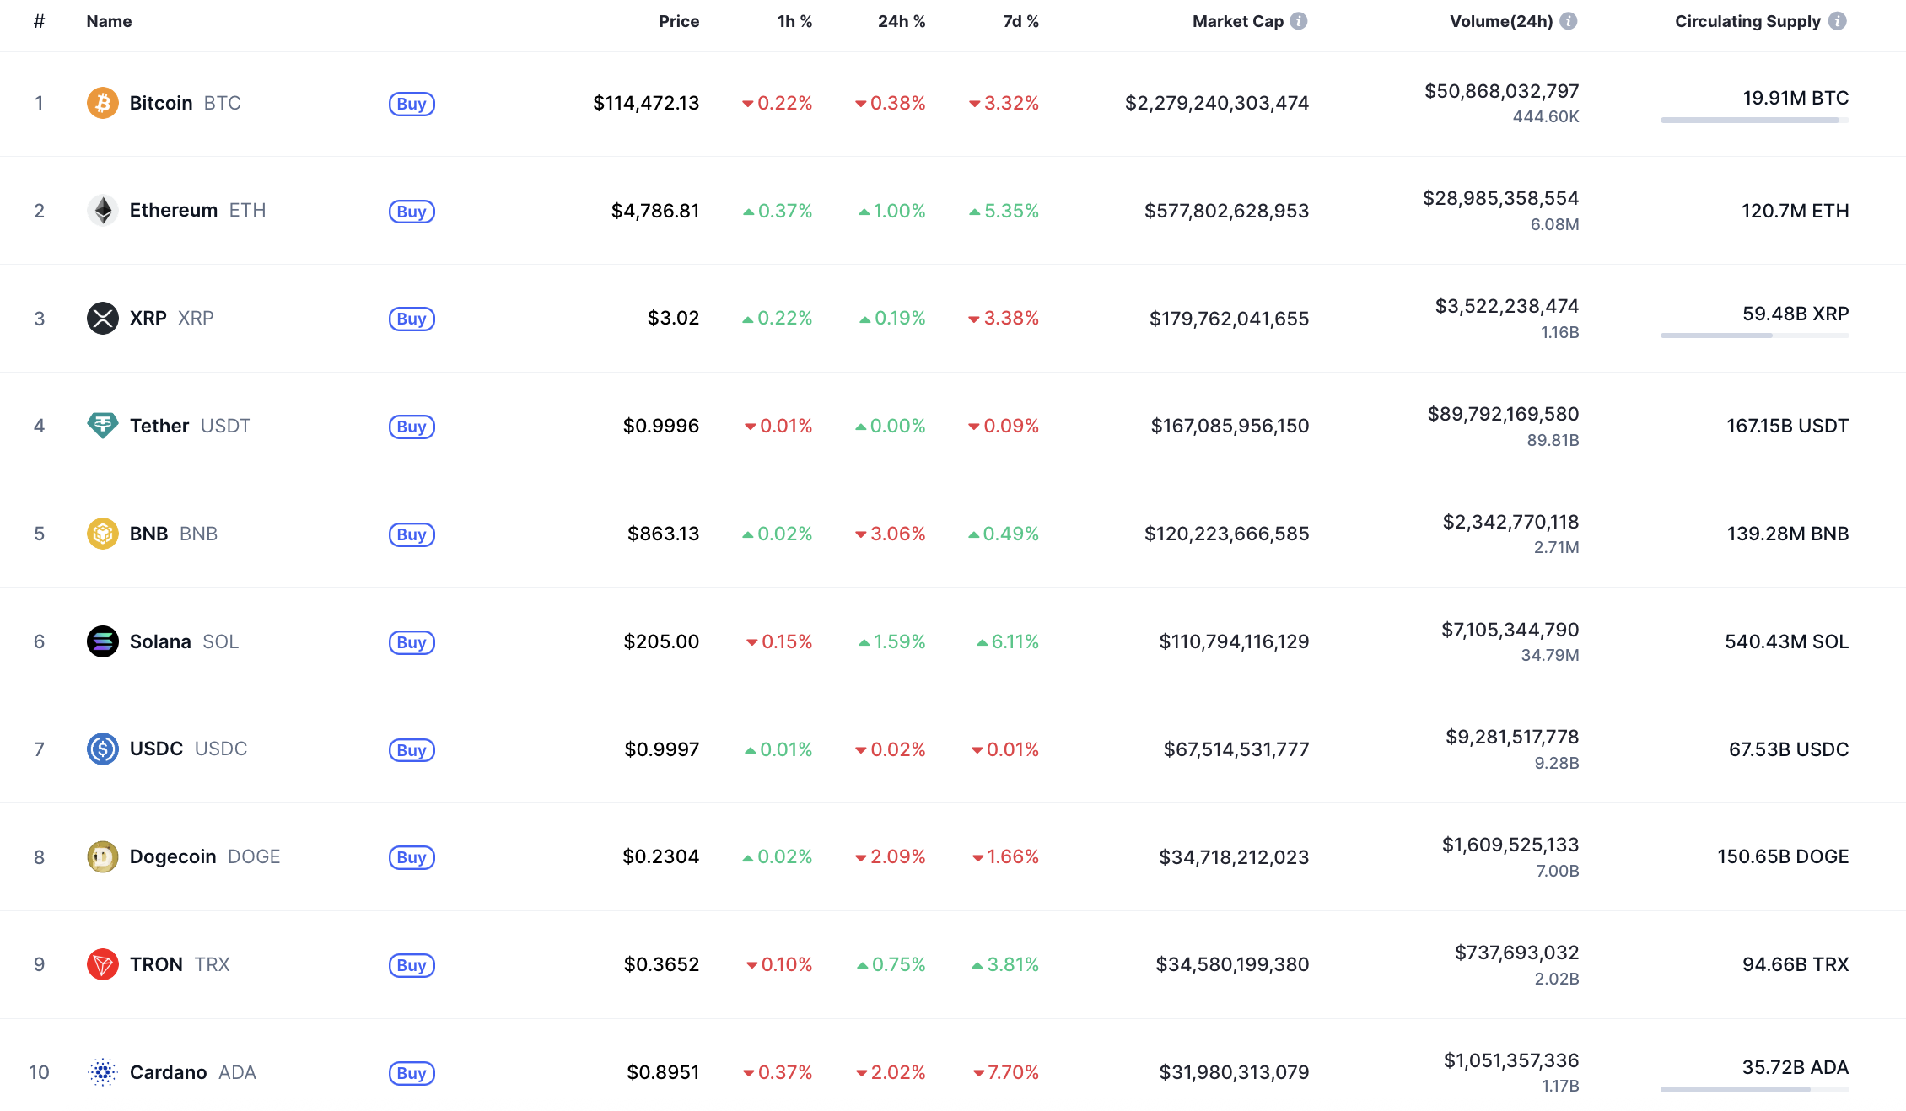The width and height of the screenshot is (1906, 1111).
Task: Click the XRP logo icon
Action: click(x=103, y=319)
